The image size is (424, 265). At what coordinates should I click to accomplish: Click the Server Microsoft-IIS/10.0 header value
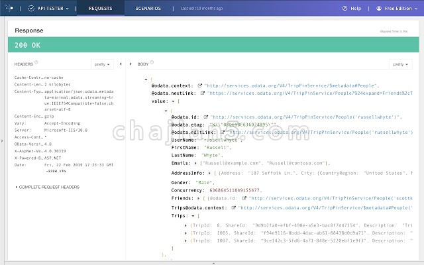[x=66, y=131]
